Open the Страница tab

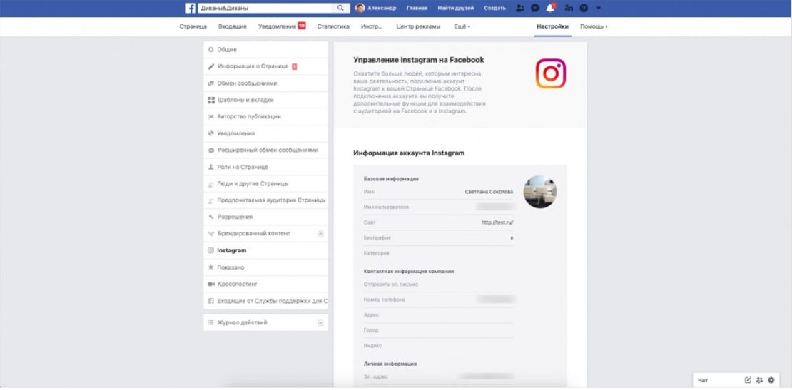[x=193, y=27]
